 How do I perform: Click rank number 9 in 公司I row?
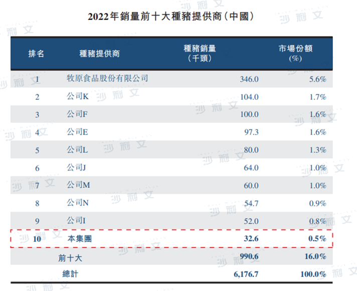(x=37, y=221)
